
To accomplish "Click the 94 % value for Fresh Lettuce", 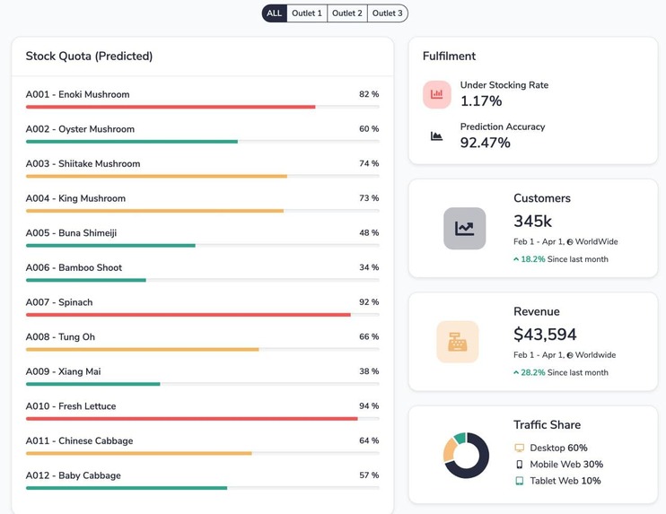I will (x=369, y=406).
